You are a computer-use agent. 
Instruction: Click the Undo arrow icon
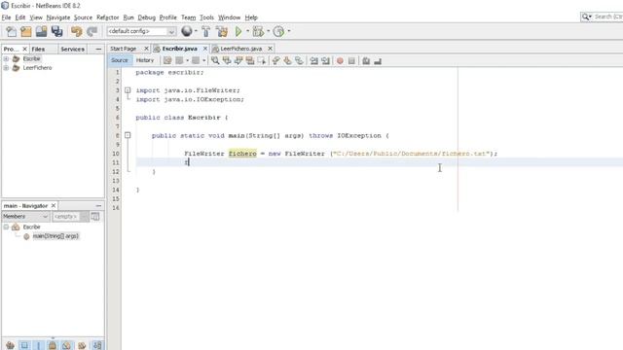tap(76, 31)
